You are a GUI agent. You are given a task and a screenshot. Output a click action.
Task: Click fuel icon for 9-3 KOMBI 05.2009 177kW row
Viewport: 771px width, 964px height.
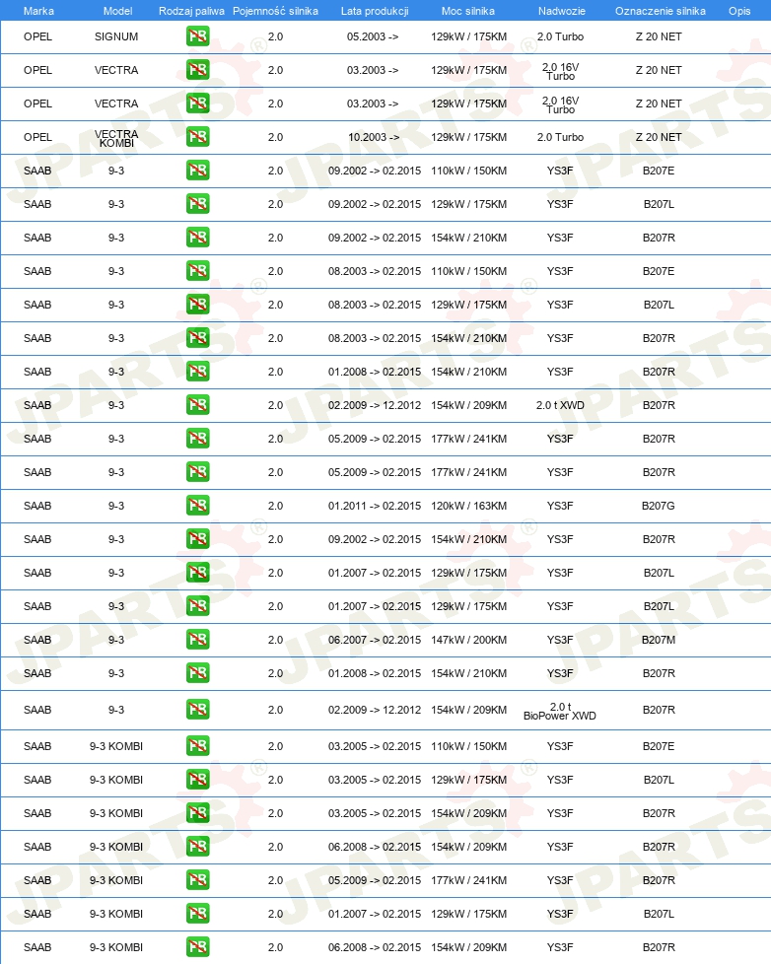197,880
